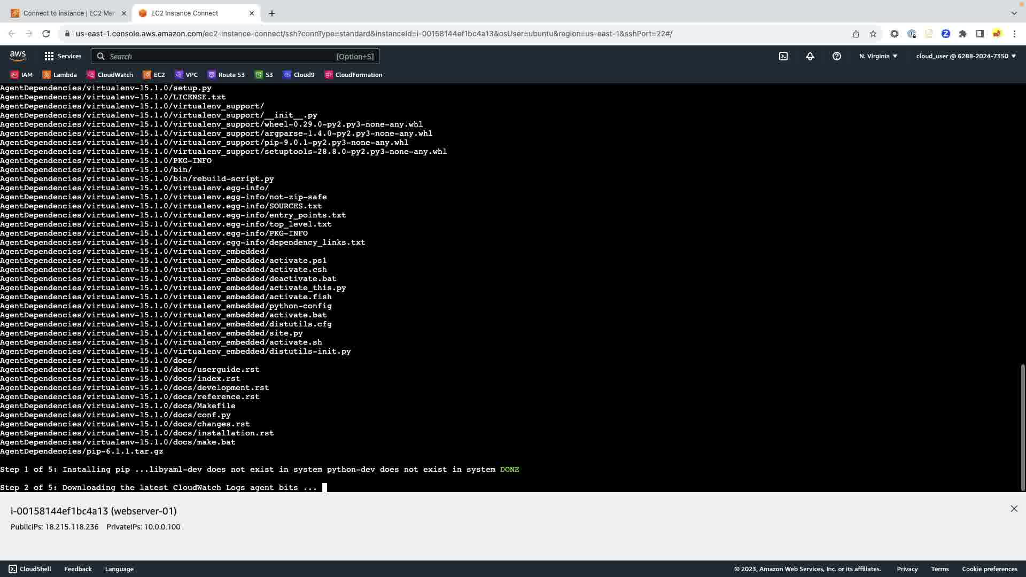Expand the N. Virginia region dropdown
The width and height of the screenshot is (1026, 577).
click(878, 56)
